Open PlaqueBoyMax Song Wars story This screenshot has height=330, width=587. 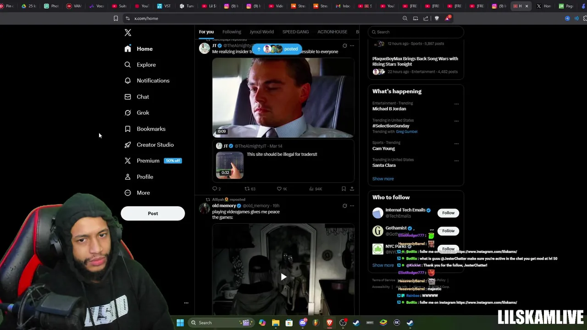tap(415, 61)
